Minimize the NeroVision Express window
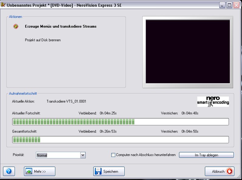 tap(222, 5)
